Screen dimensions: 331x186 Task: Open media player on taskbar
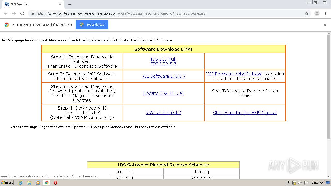(x=38, y=183)
